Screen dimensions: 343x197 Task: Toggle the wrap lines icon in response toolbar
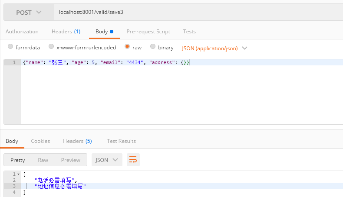(133, 160)
